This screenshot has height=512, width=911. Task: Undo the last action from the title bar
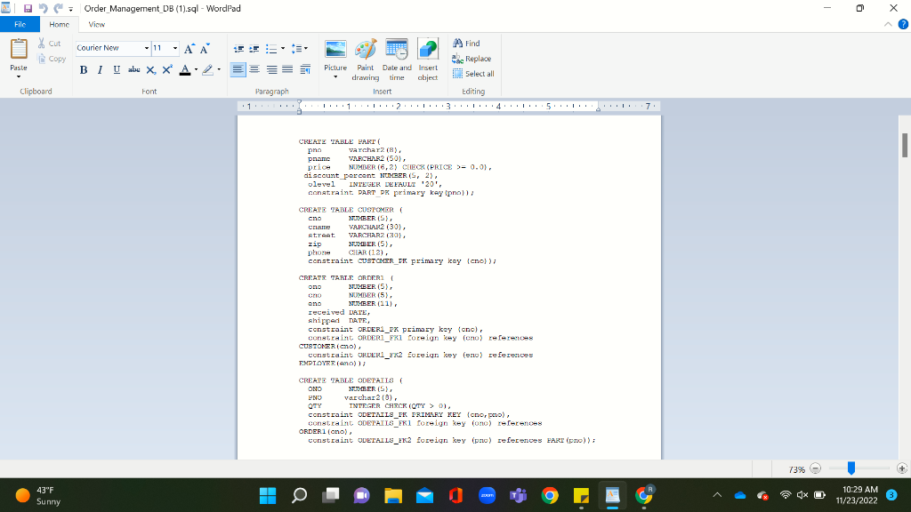point(43,9)
